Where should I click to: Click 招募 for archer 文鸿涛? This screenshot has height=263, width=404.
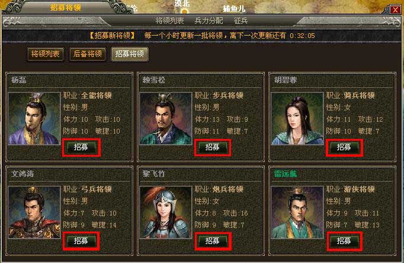[81, 241]
